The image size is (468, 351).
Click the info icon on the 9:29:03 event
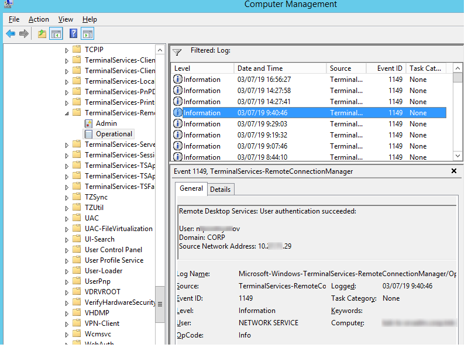click(178, 124)
